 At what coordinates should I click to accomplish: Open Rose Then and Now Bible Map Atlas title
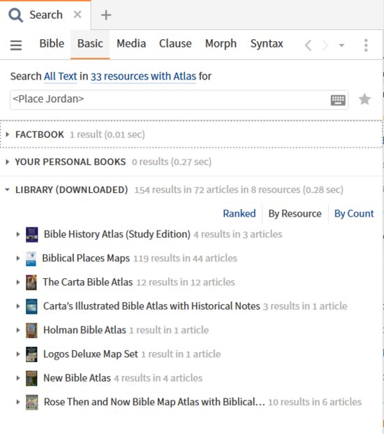[154, 402]
